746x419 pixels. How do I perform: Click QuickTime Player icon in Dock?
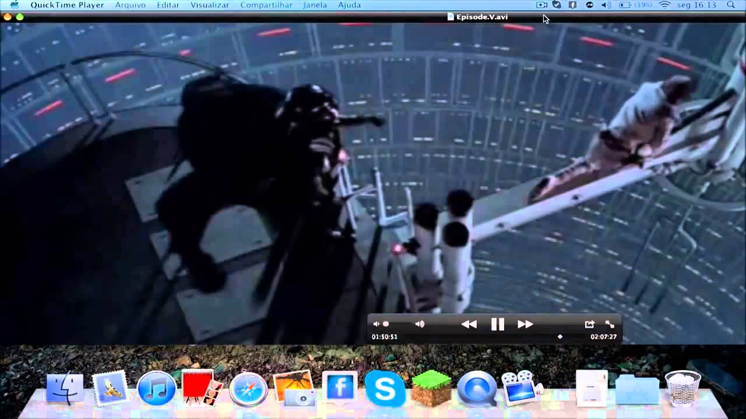tap(477, 388)
